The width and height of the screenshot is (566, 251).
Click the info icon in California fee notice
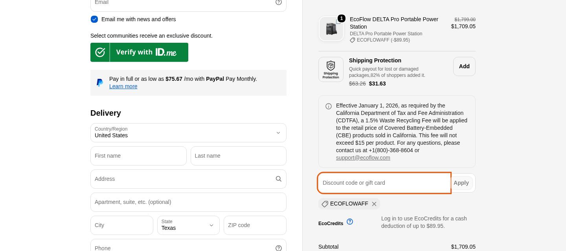click(x=329, y=106)
